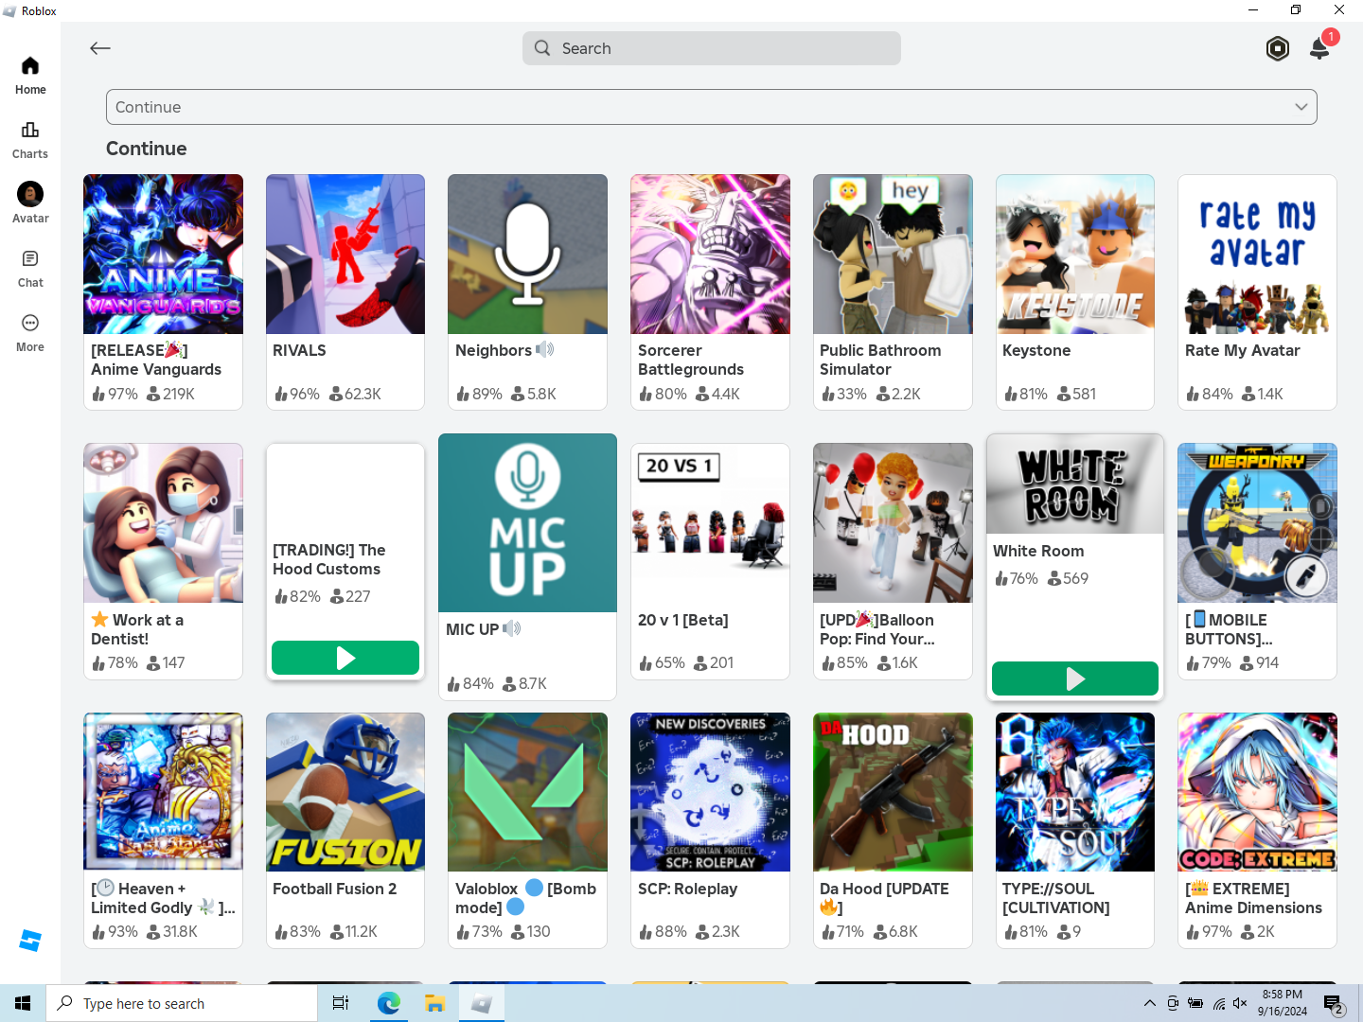
Task: Click the 62.3K player count on RIVALS
Action: (355, 394)
